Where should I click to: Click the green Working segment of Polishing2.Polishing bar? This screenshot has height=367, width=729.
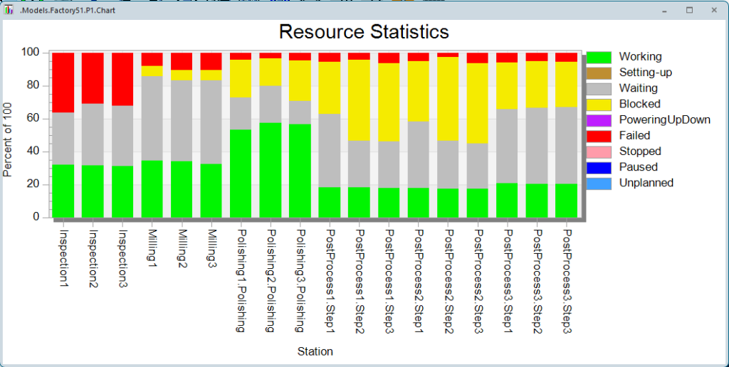coord(271,169)
